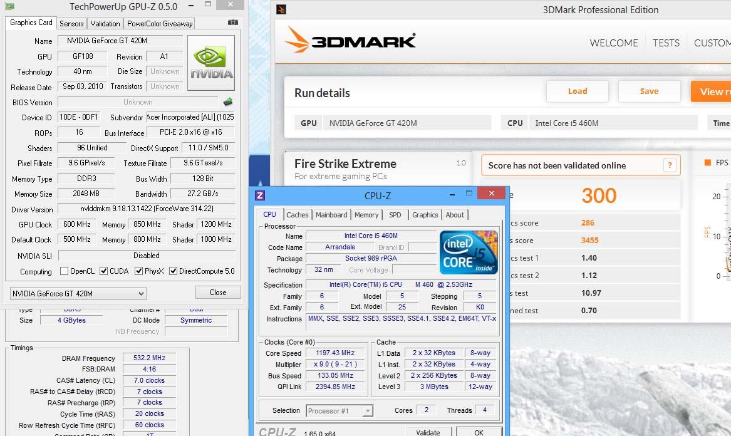Switch to the Caches tab in CPU-Z

click(297, 214)
